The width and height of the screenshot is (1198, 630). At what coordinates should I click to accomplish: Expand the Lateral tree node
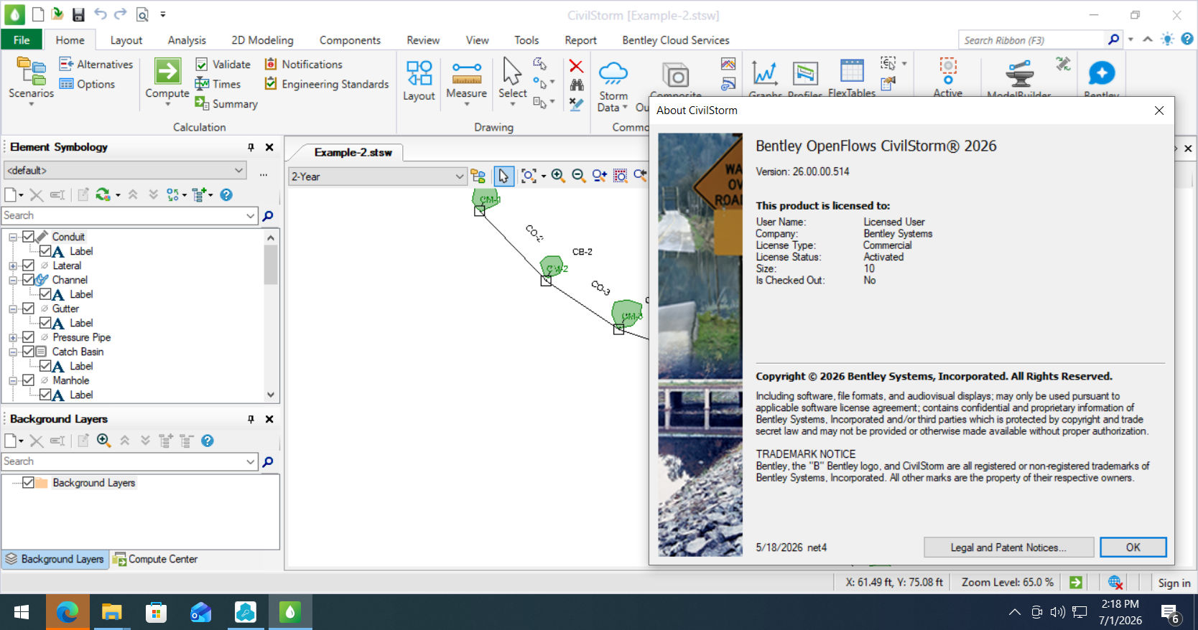point(13,265)
